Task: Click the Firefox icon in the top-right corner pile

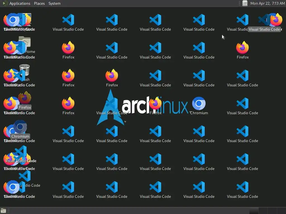Action: (x=276, y=20)
